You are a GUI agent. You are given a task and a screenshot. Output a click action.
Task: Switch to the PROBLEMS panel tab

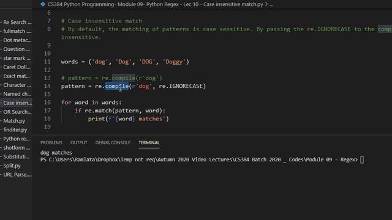pyautogui.click(x=51, y=142)
